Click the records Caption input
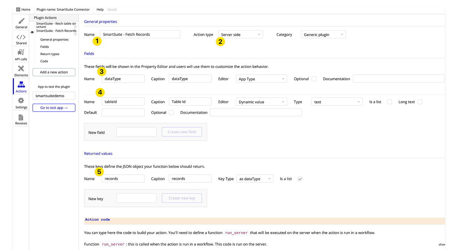 (x=190, y=178)
